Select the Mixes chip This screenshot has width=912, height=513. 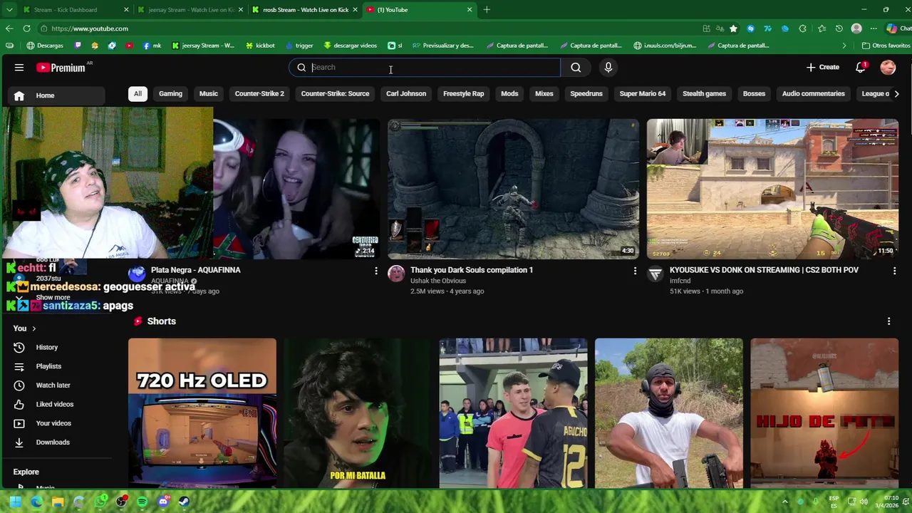(x=544, y=93)
